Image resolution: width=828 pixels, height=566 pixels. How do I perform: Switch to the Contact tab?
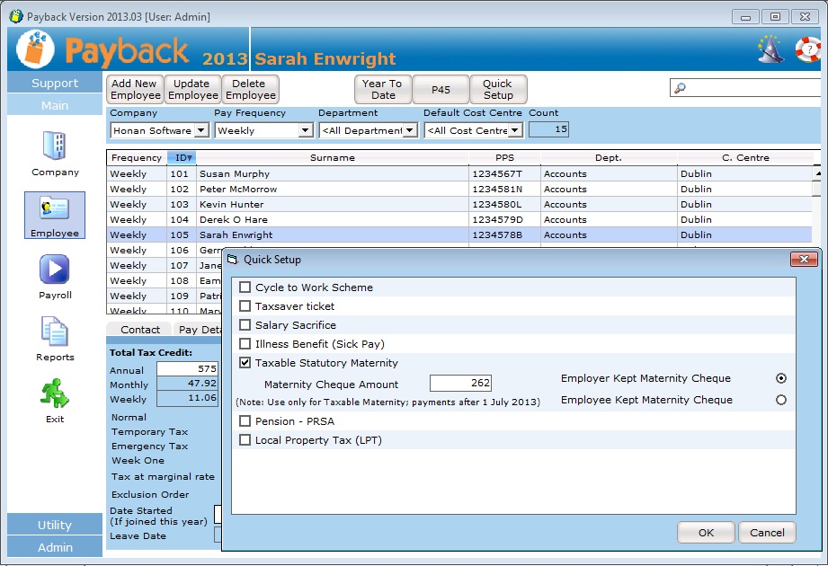click(140, 330)
